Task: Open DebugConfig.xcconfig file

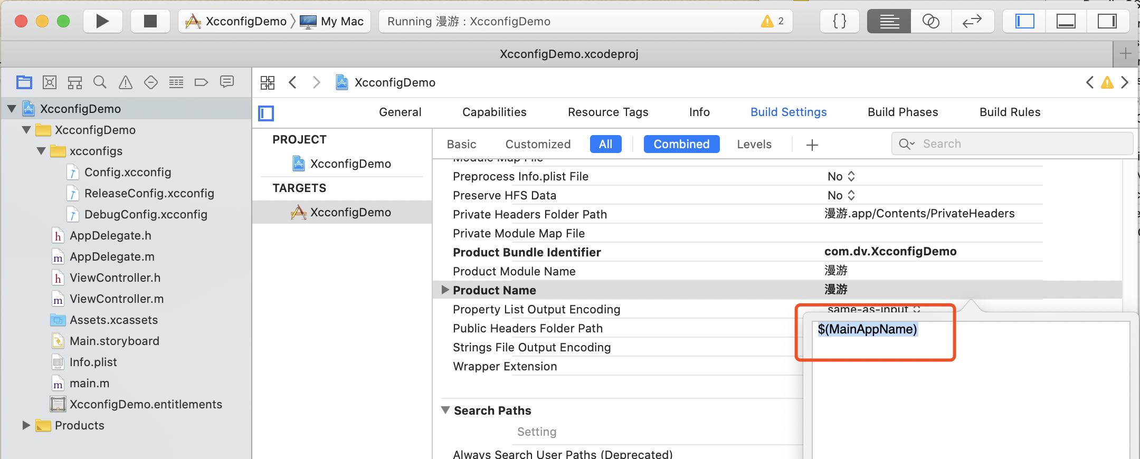Action: point(146,214)
